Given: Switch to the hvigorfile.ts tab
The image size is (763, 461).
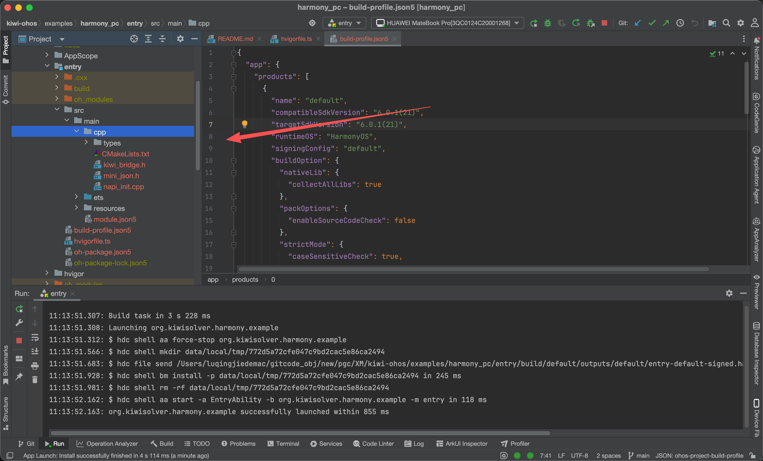Looking at the screenshot, I should click(x=296, y=39).
